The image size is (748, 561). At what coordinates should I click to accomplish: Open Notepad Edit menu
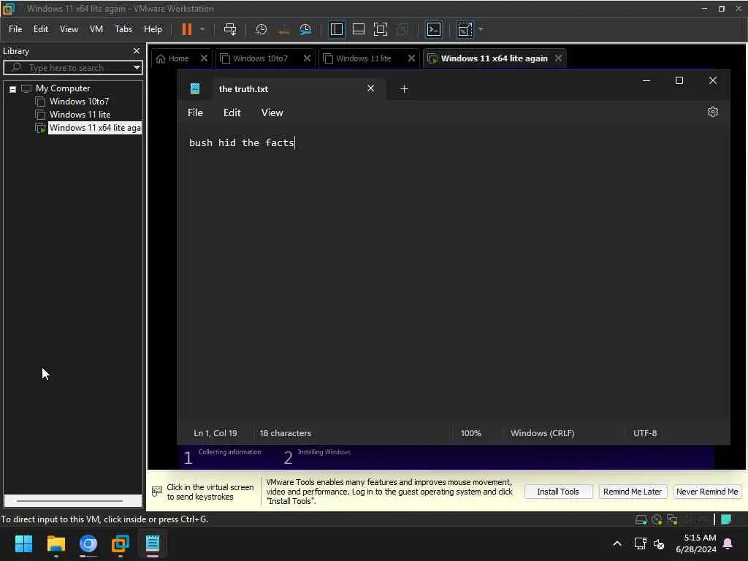coord(232,113)
